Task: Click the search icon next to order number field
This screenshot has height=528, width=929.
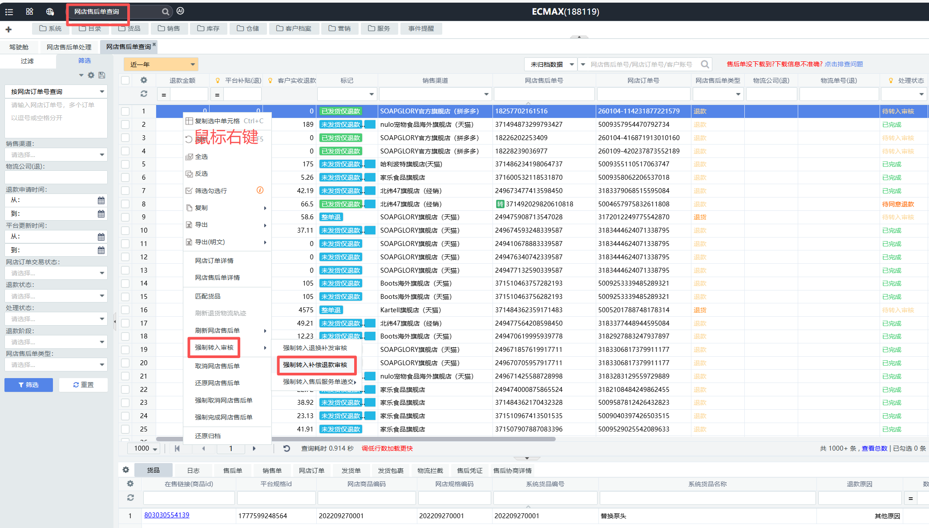Action: (x=705, y=64)
